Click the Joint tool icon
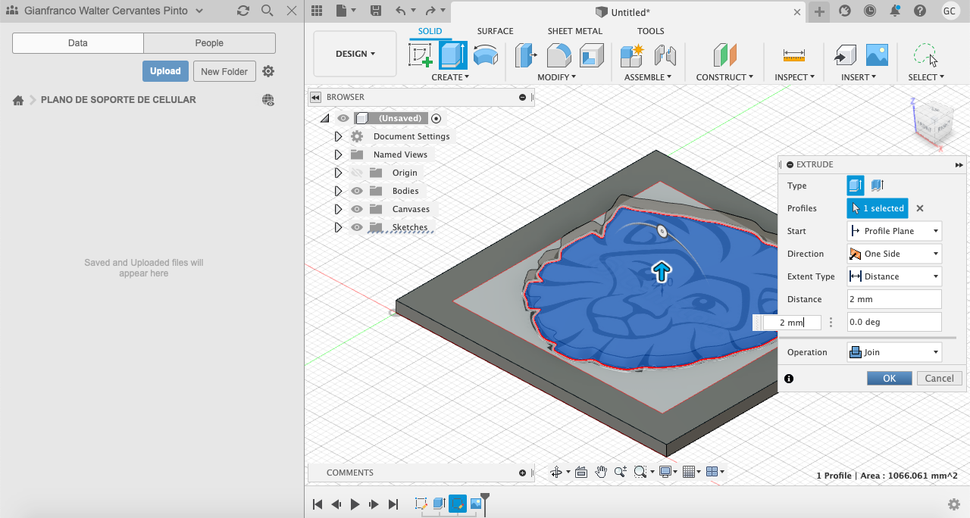Viewport: 970px width, 518px height. 665,55
